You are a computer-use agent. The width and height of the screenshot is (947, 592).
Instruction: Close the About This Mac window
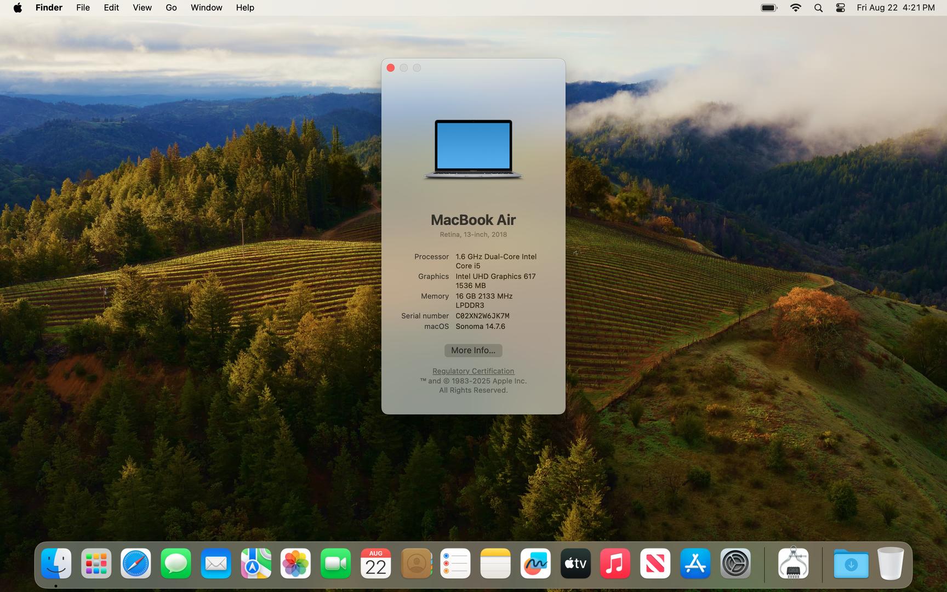[x=390, y=68]
